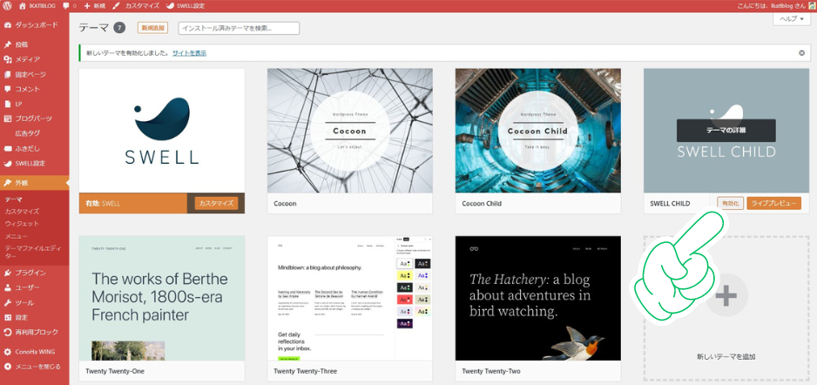
Task: Collapse sidebar with メニューを閉じる
Action: (34, 366)
